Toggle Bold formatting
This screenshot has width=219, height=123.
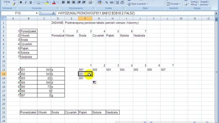tap(21, 2)
